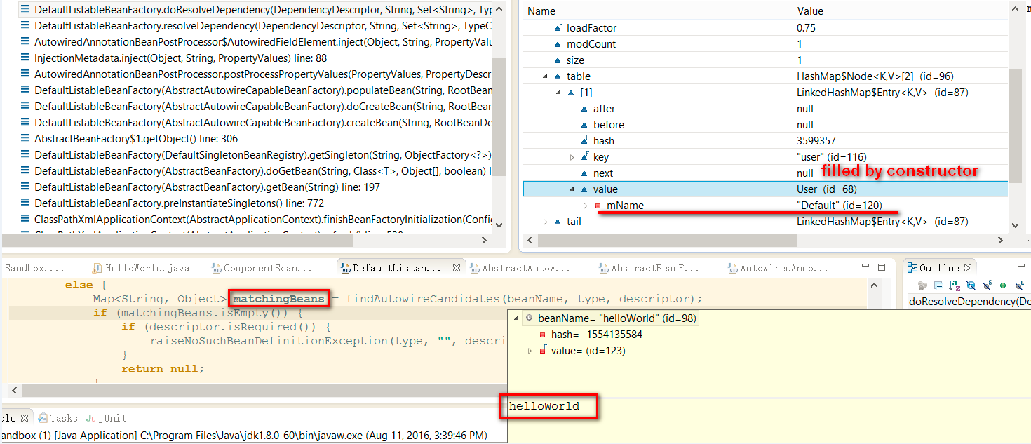
Task: Expand the key variable node
Action: click(x=572, y=157)
